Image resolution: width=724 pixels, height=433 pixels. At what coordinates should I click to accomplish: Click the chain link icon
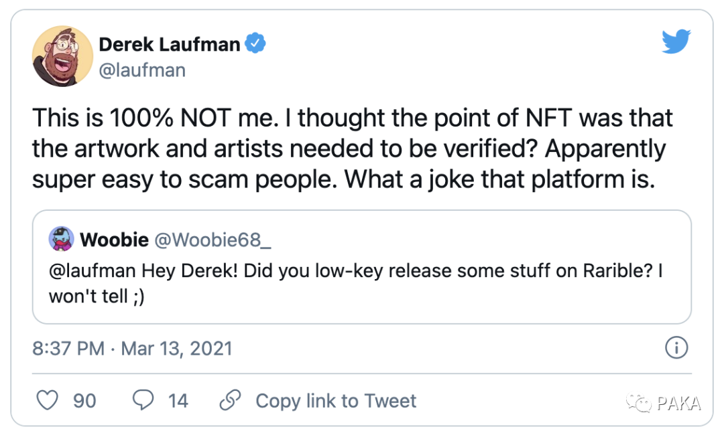coord(230,401)
